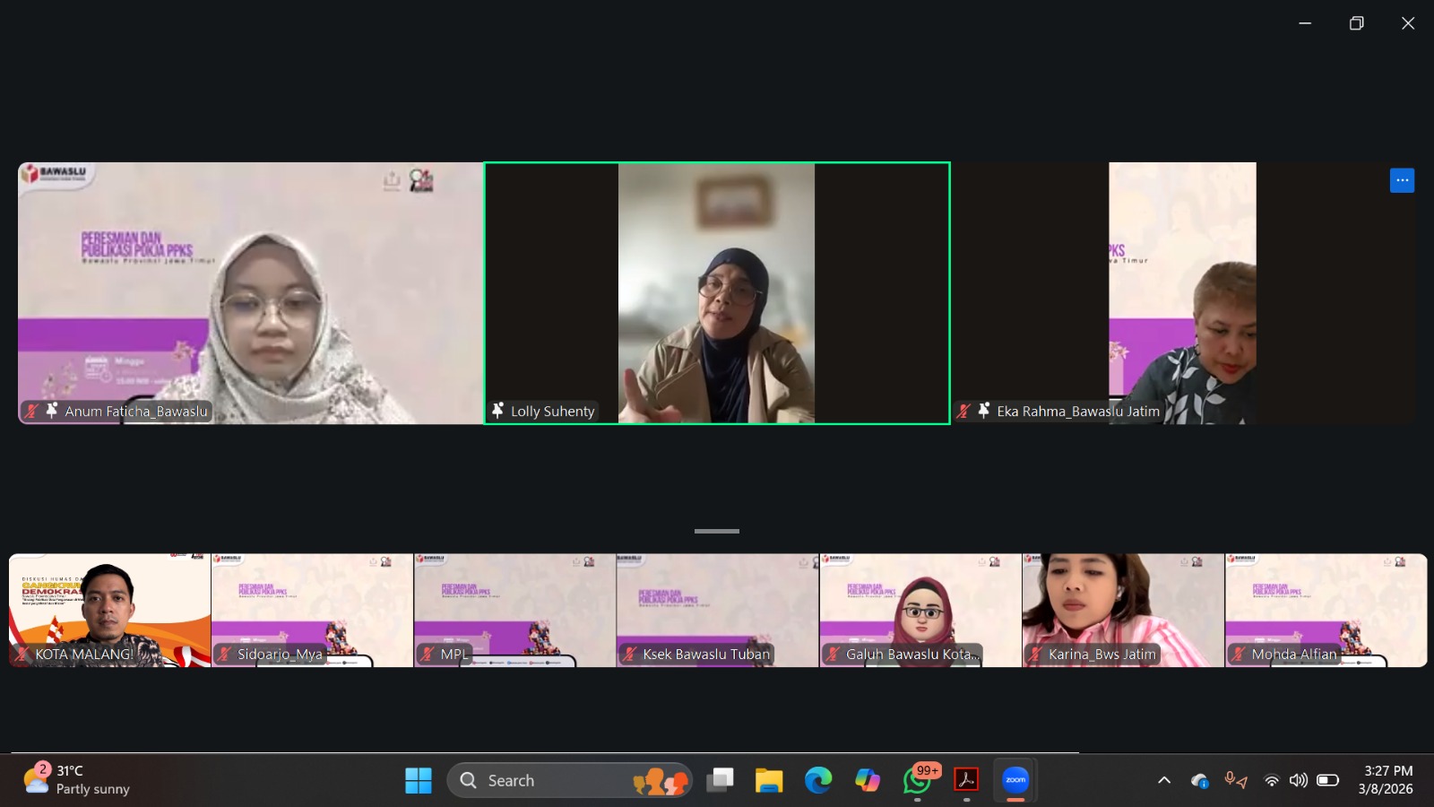This screenshot has height=807, width=1434.
Task: Open the Wi-Fi network tray icon
Action: pyautogui.click(x=1271, y=780)
